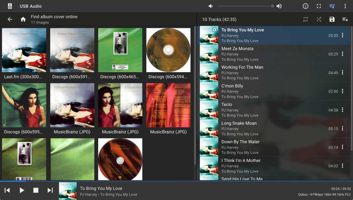Toggle shuffle playback
The image size is (353, 200).
tap(319, 19)
